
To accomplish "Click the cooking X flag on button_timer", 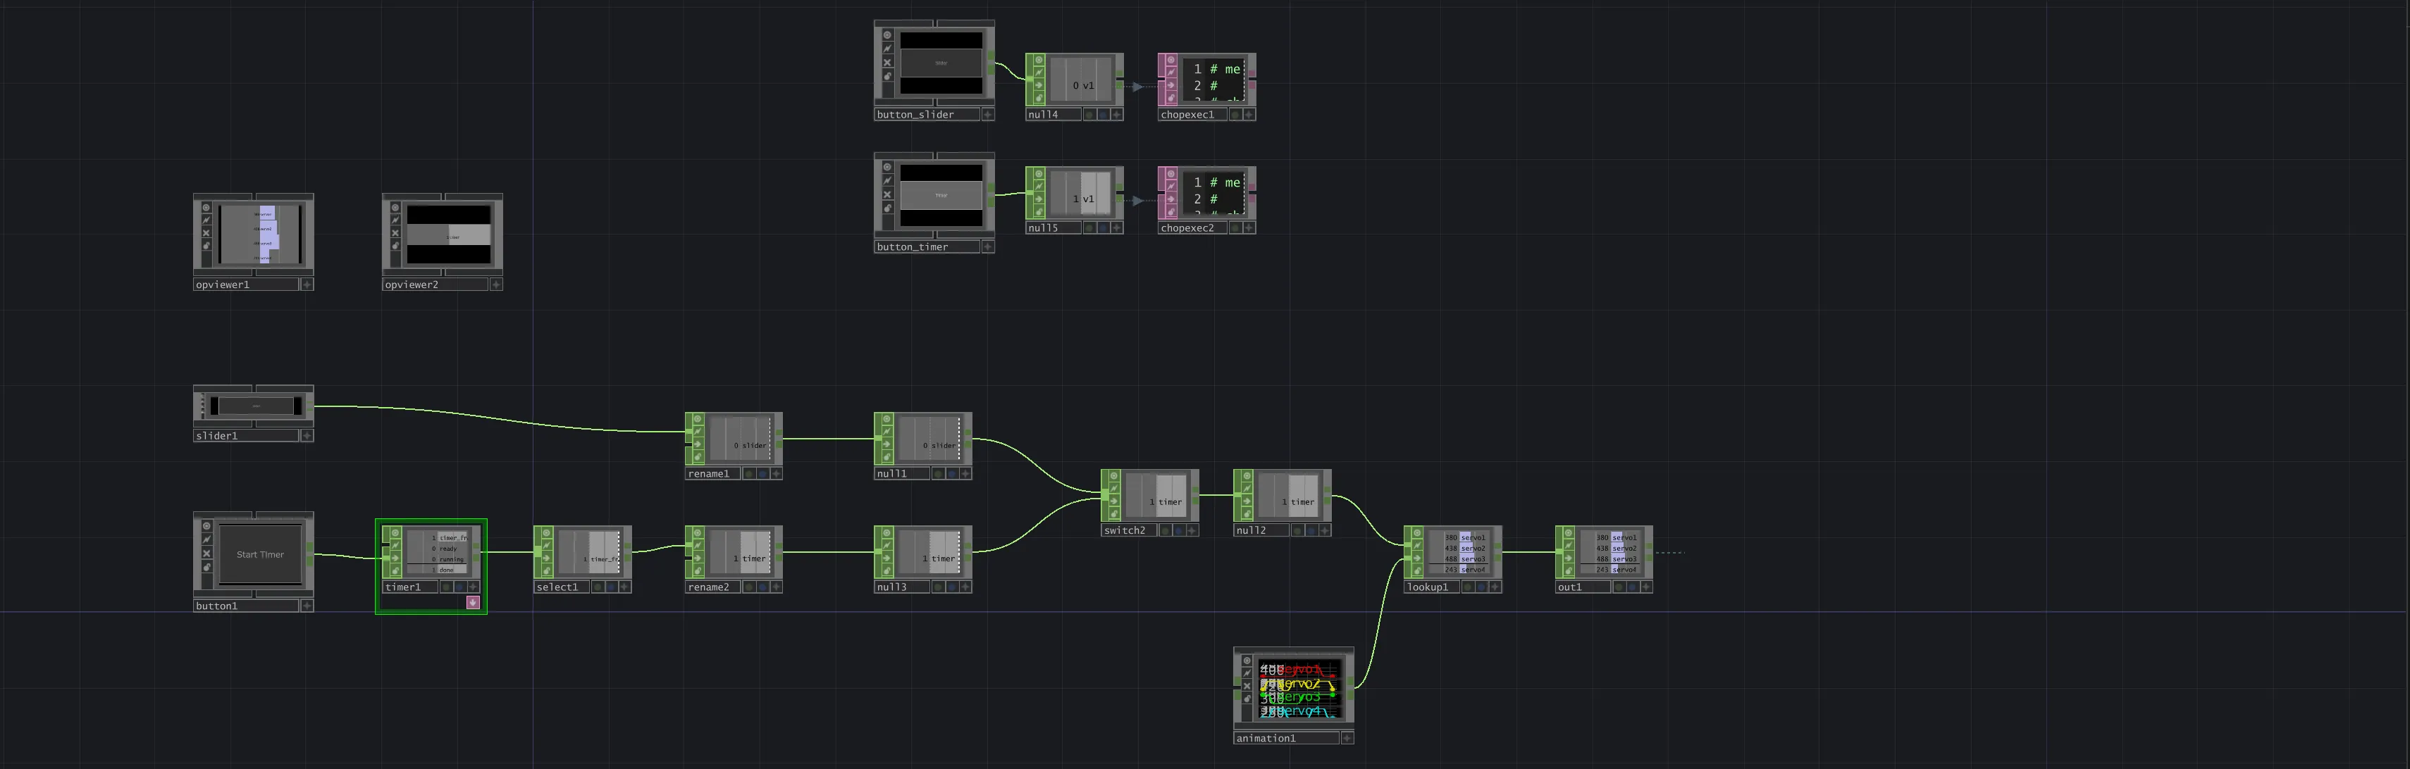I will tap(887, 194).
